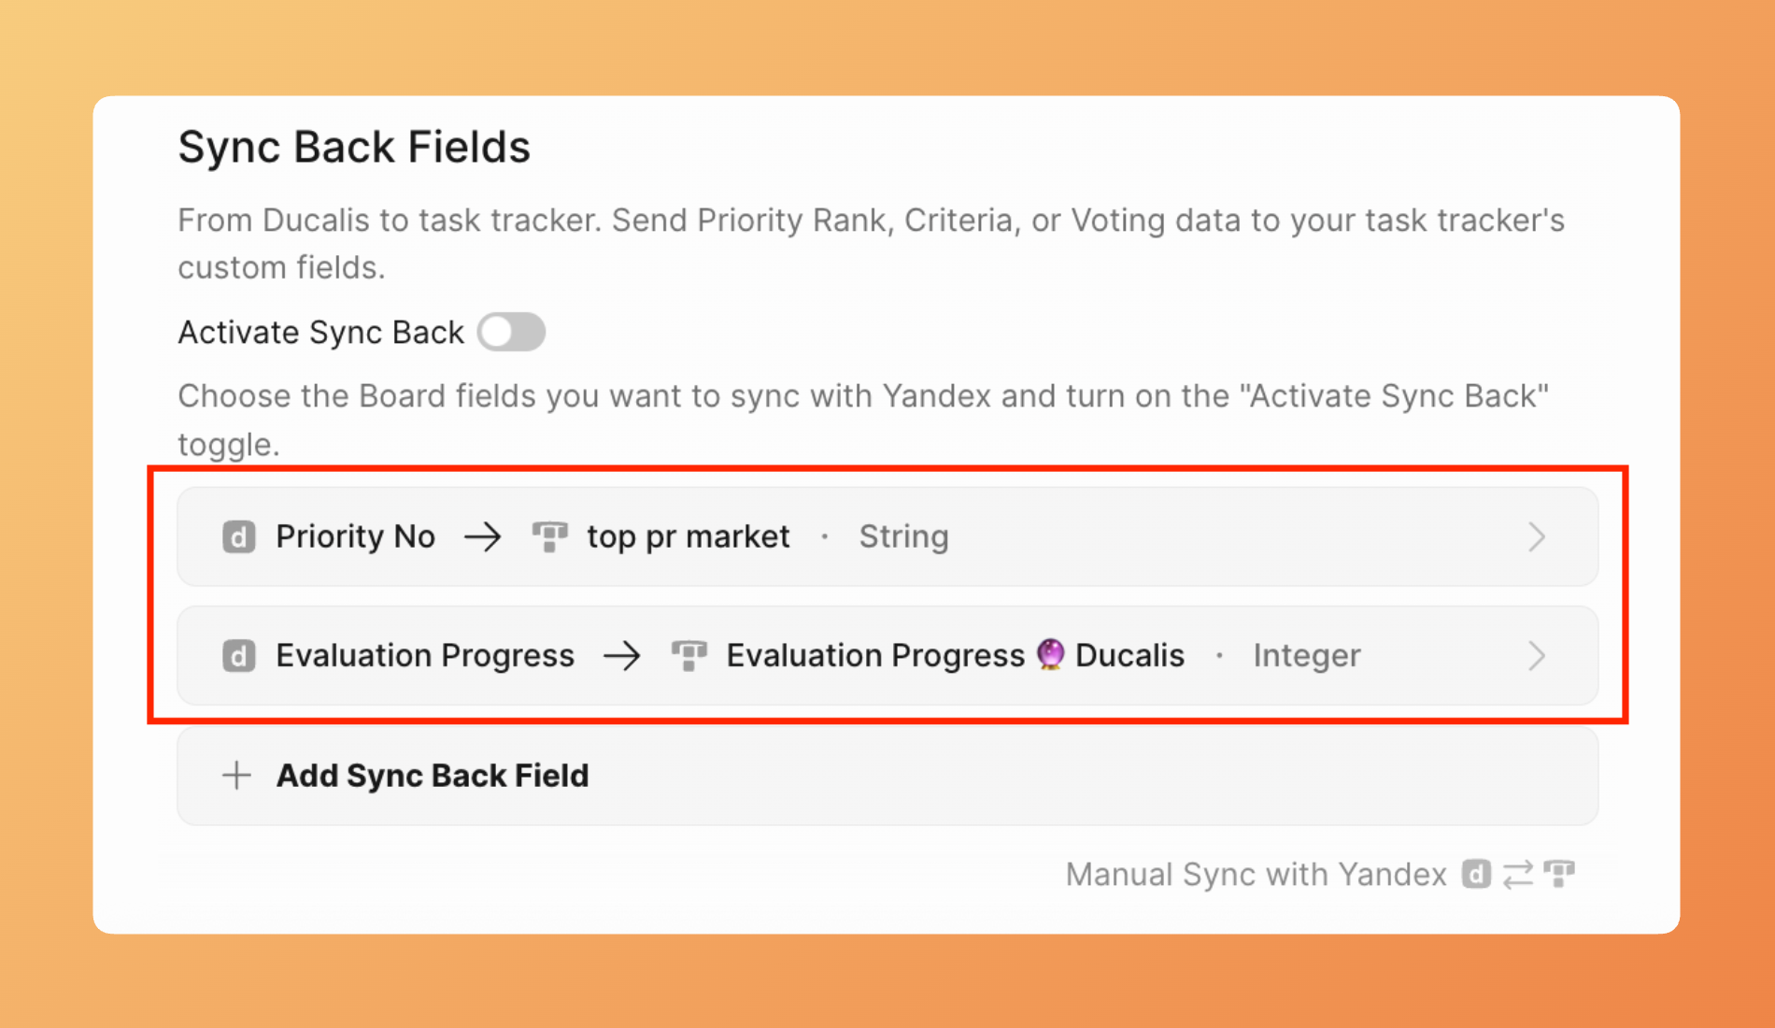Screen dimensions: 1775x1028
Task: Click the arrow icon in Priority No row
Action: pyautogui.click(x=483, y=537)
